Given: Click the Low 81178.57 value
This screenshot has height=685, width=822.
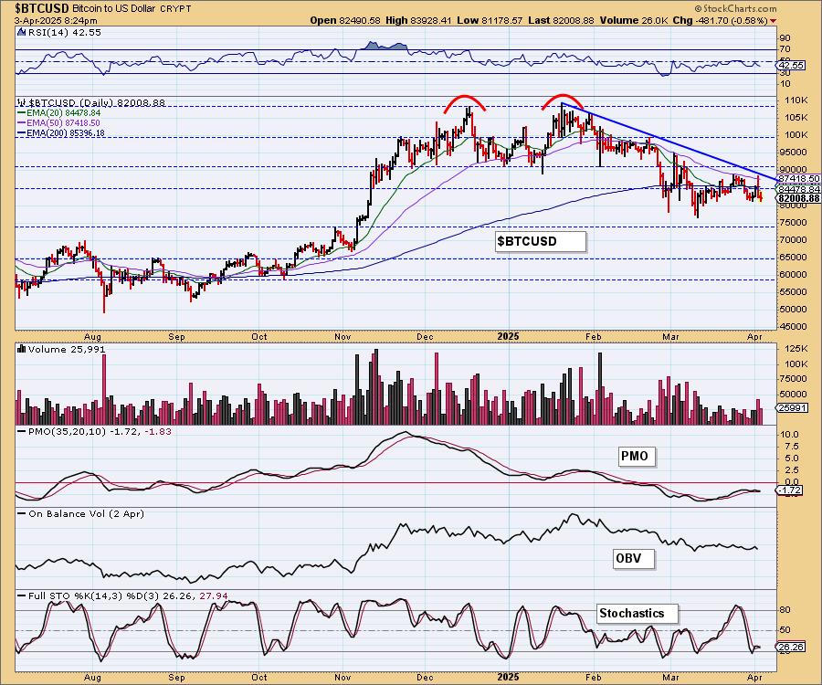Looking at the screenshot, I should coord(490,20).
